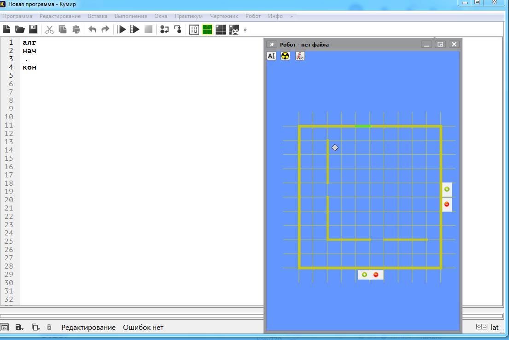
Task: Open the Программа menu
Action: pos(17,16)
